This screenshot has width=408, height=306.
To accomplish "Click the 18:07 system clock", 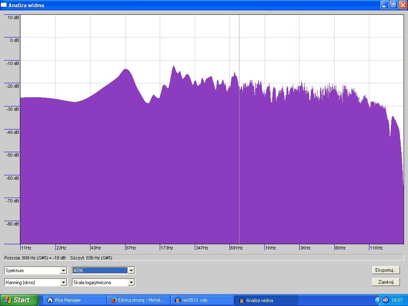I will tap(397, 300).
